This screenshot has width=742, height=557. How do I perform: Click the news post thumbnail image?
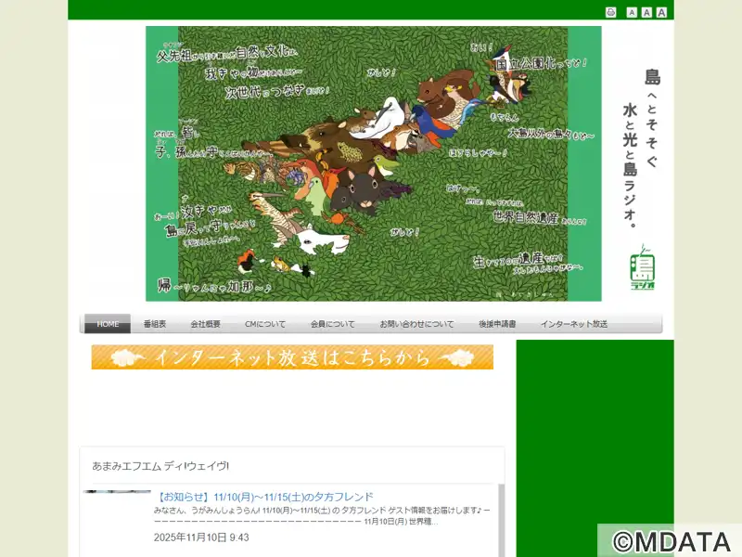116,492
